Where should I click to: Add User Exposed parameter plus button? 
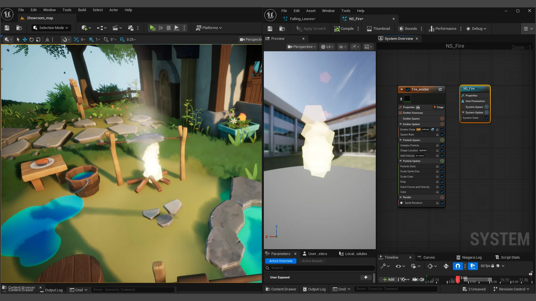coord(366,277)
